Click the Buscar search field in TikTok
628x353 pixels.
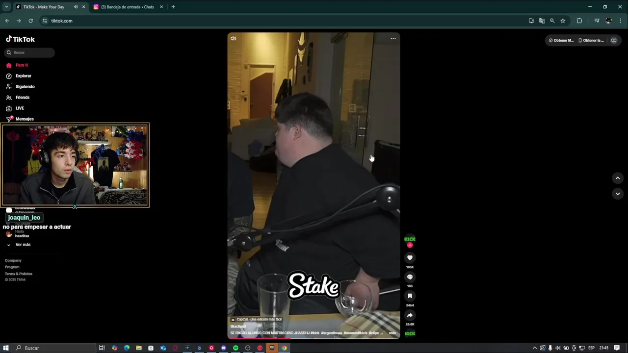(29, 52)
